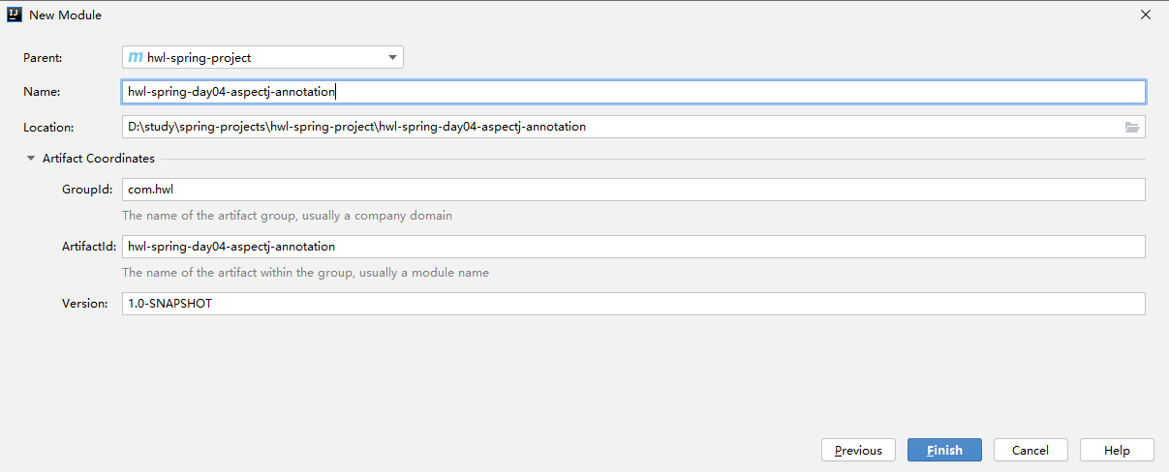
Task: Edit the GroupId field com.hwl
Action: (x=633, y=190)
